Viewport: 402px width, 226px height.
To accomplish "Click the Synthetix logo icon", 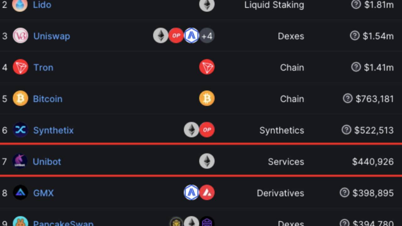I will [20, 130].
